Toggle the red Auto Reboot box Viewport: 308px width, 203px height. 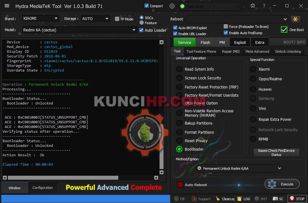pyautogui.click(x=180, y=184)
